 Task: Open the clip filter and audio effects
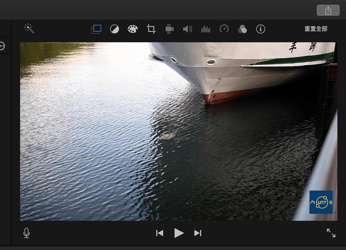pos(242,29)
